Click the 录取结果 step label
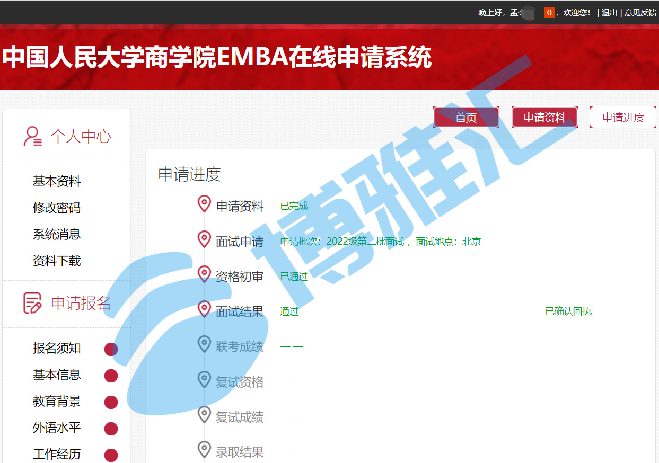 click(240, 451)
